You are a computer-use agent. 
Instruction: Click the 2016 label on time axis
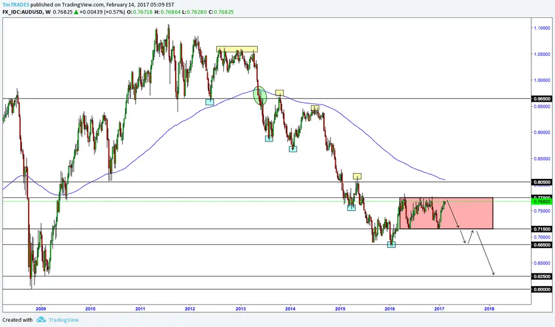tap(389, 309)
